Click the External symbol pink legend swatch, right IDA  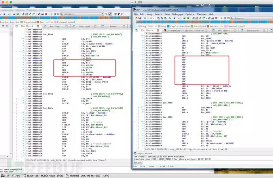click(x=225, y=26)
